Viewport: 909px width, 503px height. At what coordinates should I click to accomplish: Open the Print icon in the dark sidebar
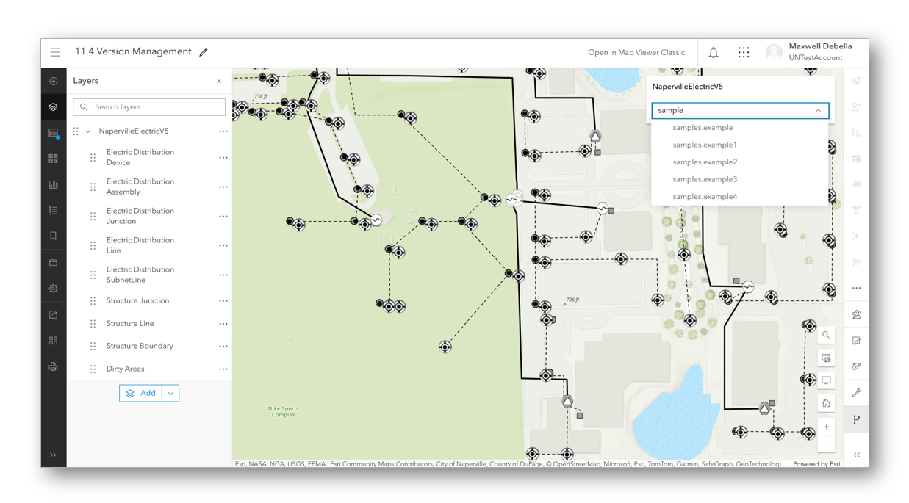[x=54, y=366]
